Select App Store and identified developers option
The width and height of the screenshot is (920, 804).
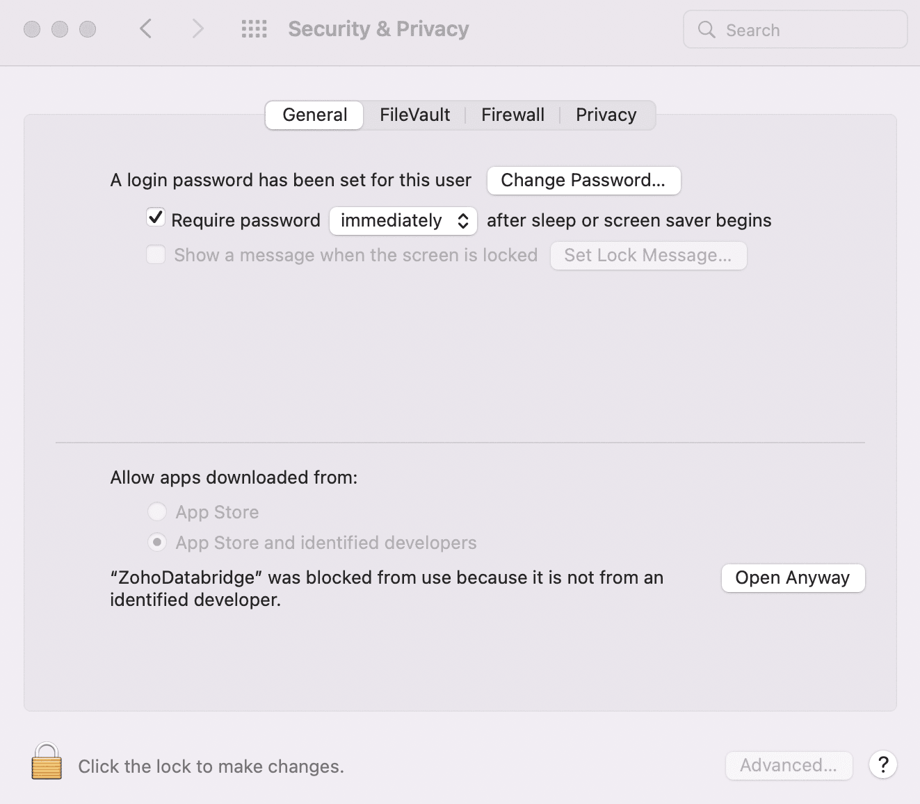(157, 542)
